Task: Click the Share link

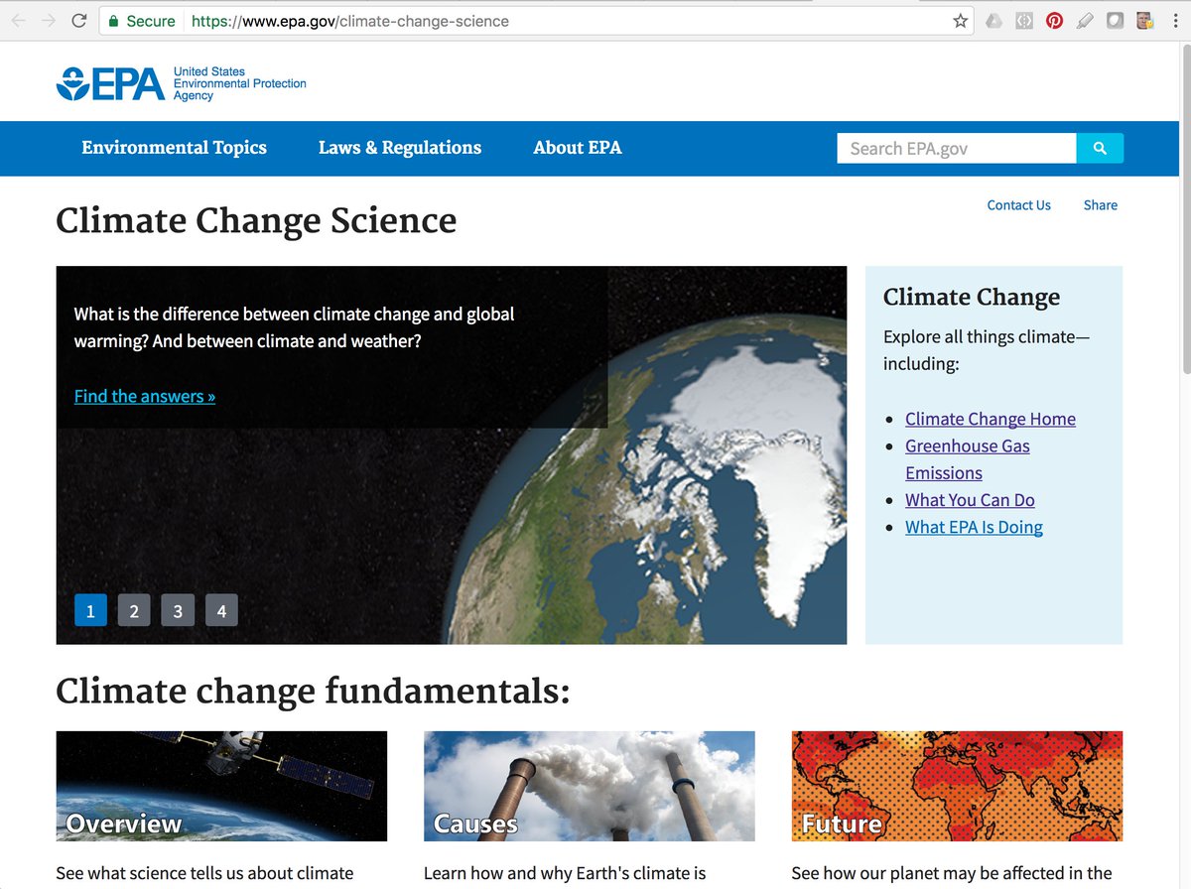Action: point(1101,205)
